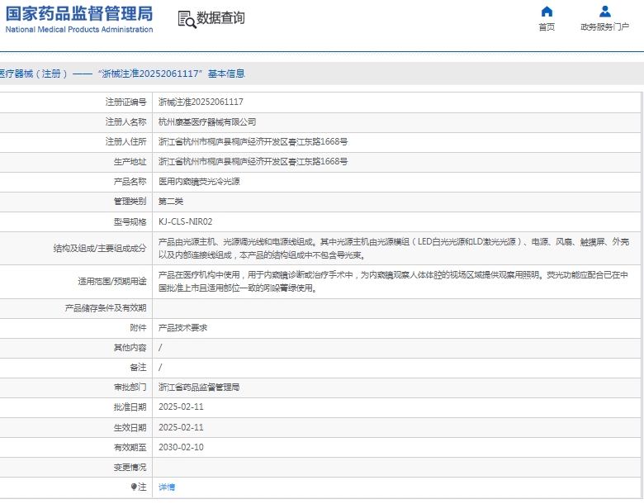The height and width of the screenshot is (504, 644).
Task: Click the 审批部门 row label
Action: [130, 388]
